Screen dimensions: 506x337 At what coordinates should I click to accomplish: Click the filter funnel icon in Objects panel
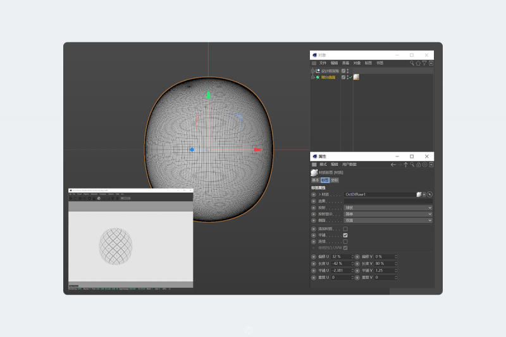point(424,63)
